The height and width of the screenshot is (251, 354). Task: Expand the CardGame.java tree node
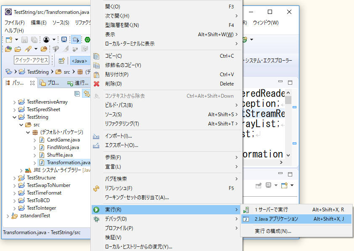(x=34, y=140)
